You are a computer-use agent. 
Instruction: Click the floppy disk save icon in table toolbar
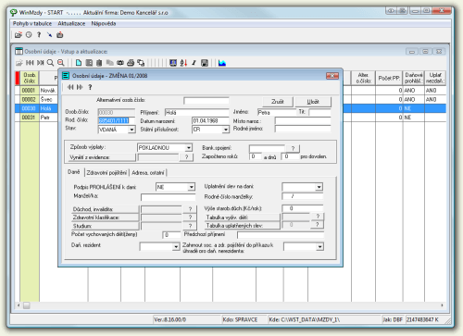pos(205,63)
